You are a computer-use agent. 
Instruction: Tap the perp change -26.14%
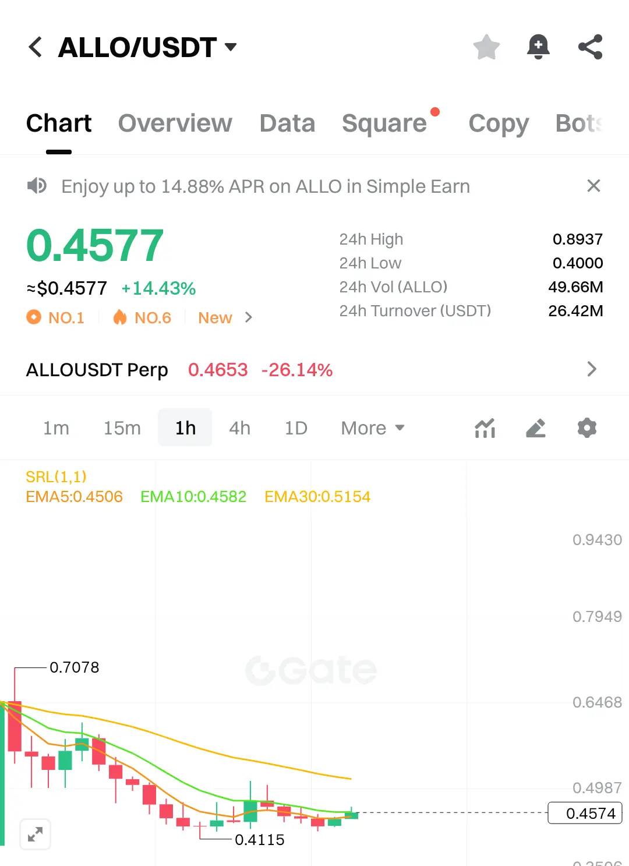[x=297, y=370]
